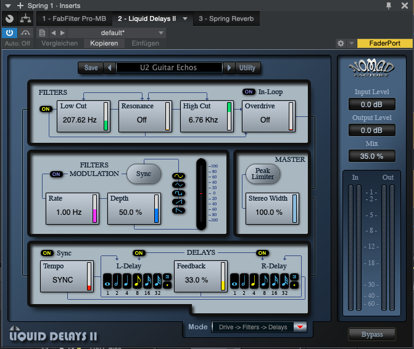Load next preset with right arrow

click(x=229, y=68)
